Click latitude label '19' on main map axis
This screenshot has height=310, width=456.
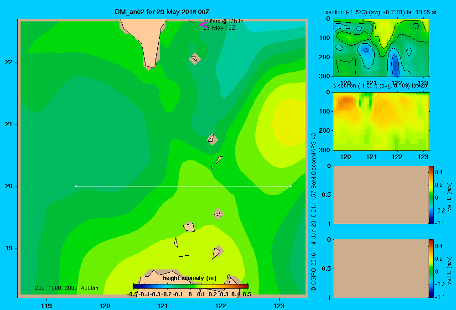point(9,248)
